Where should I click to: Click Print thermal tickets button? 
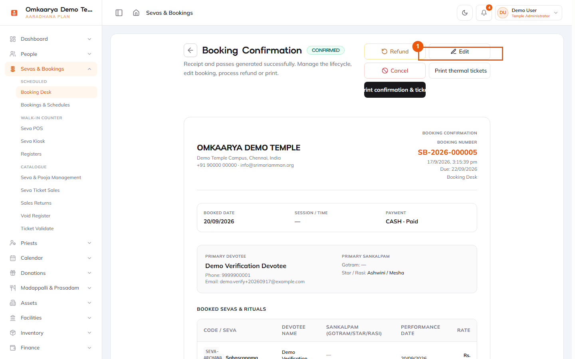460,71
